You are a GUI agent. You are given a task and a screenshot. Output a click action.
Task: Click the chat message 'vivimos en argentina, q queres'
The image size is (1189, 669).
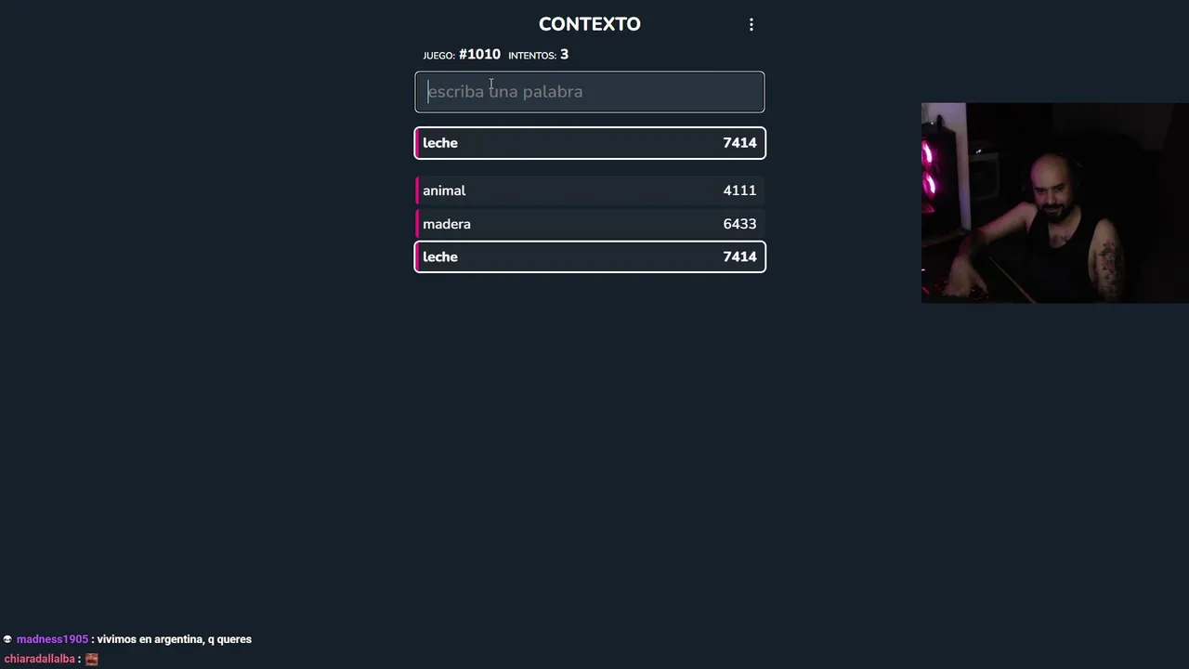coord(175,639)
